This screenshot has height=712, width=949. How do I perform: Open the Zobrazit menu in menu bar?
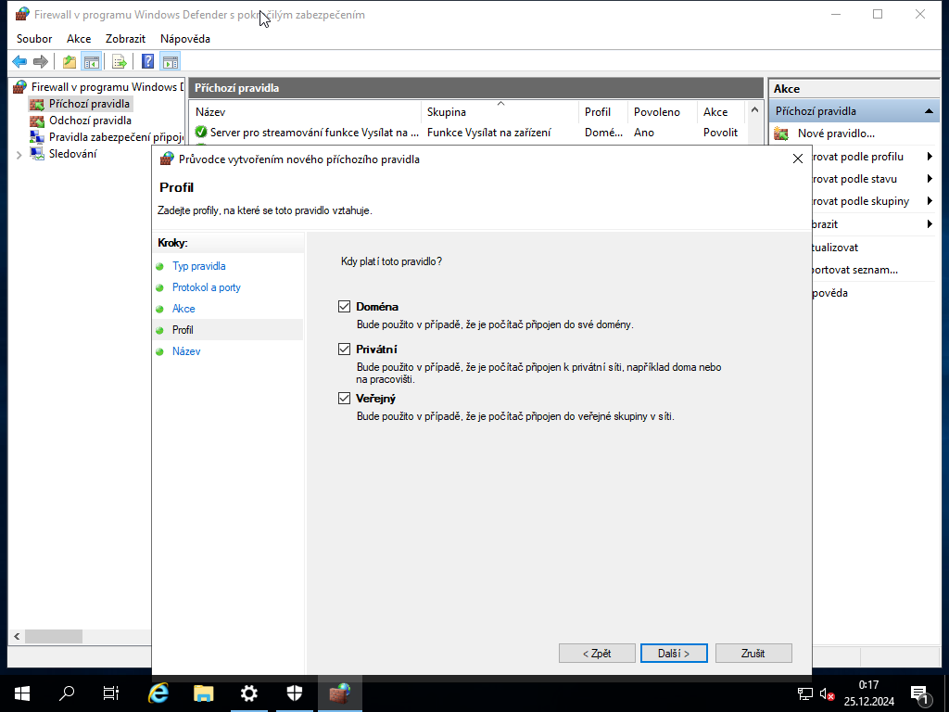tap(124, 38)
